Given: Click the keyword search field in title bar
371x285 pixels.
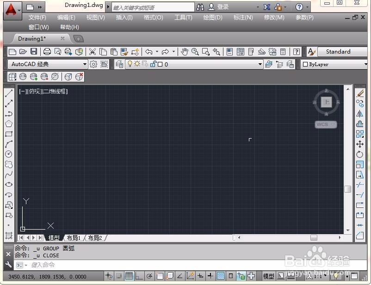Looking at the screenshot, I should 153,7.
